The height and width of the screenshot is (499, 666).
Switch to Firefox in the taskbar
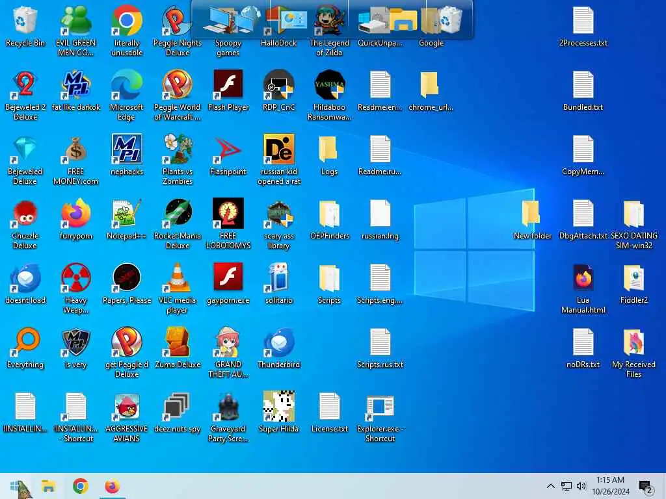pyautogui.click(x=112, y=486)
